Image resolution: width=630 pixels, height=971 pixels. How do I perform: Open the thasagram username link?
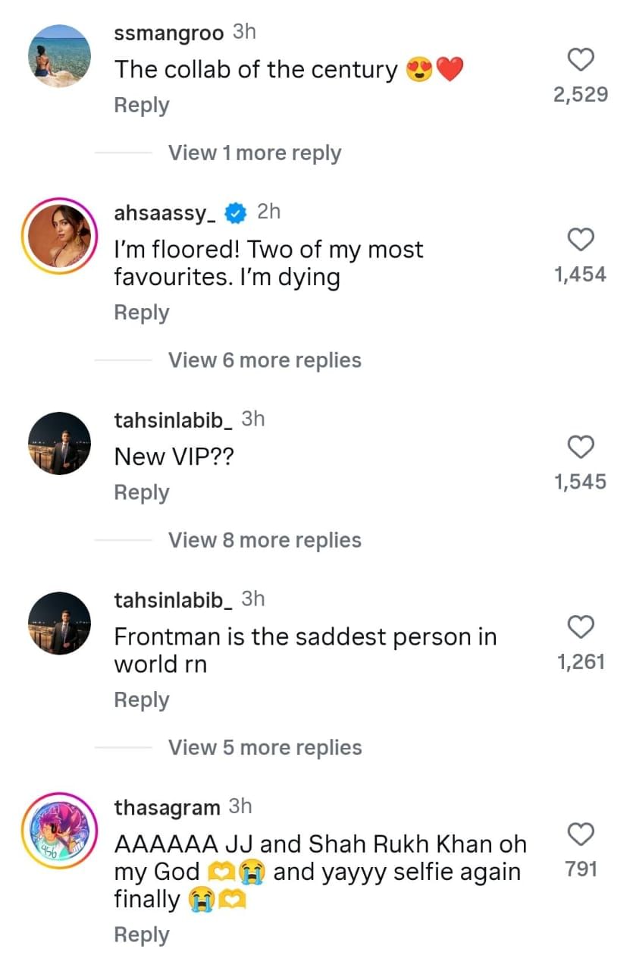click(167, 808)
